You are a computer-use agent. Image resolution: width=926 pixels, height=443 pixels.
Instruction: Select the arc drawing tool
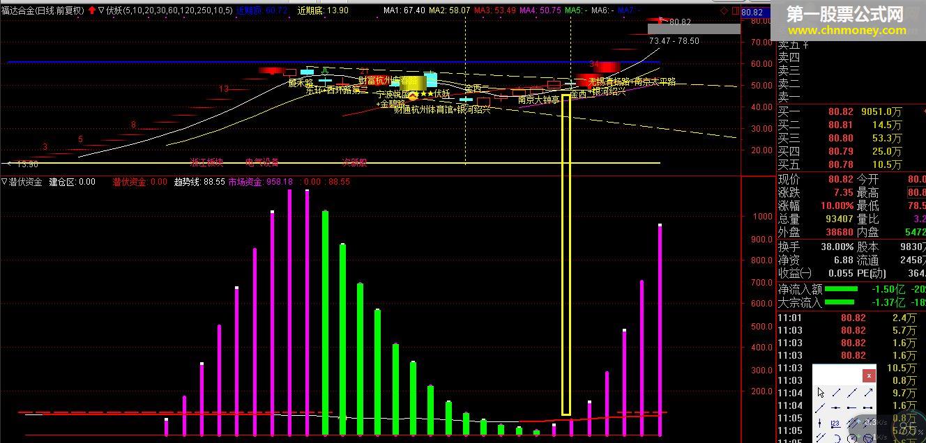point(837,438)
